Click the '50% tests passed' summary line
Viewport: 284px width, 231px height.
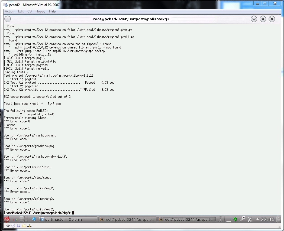coord(37,97)
